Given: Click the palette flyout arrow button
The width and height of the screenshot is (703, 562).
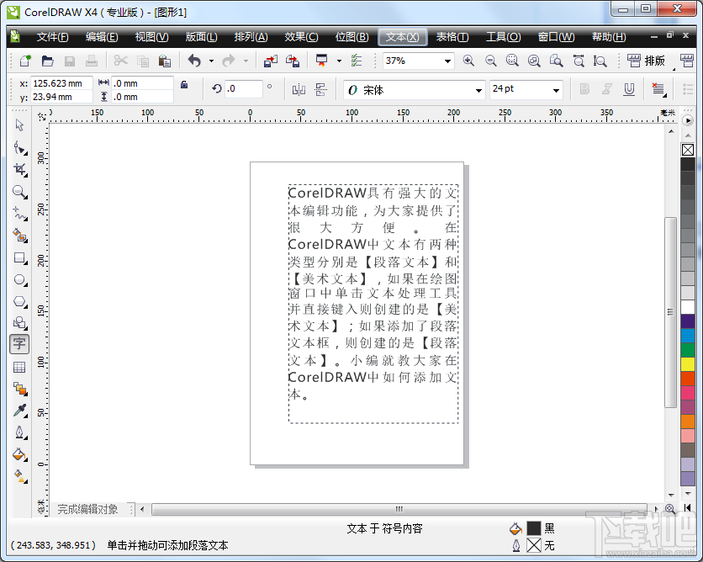Looking at the screenshot, I should pos(687,120).
